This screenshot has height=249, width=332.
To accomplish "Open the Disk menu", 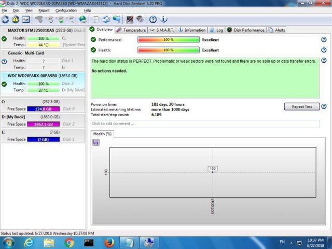I will 16,10.
